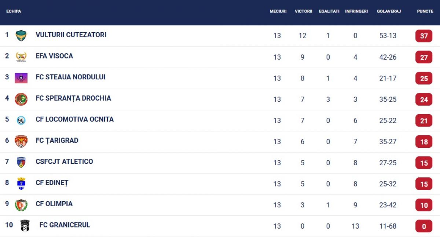440x237 pixels.
Task: Open the FC Granicerul team name
Action: 65,225
